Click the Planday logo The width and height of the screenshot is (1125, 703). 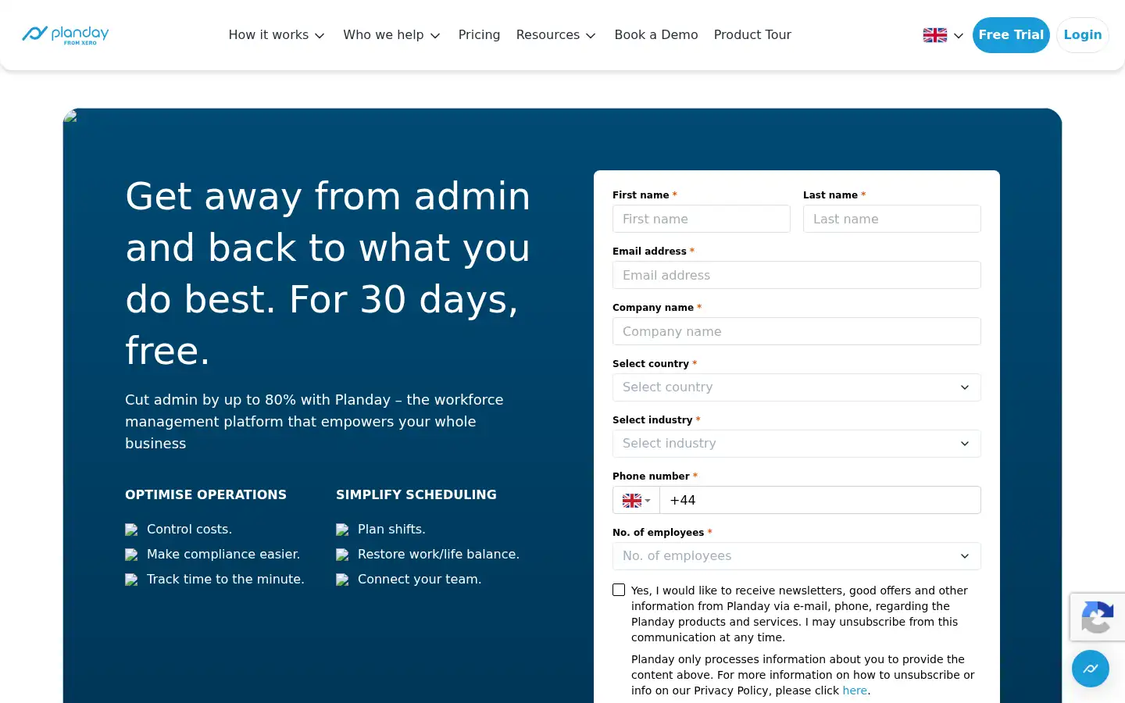click(66, 34)
